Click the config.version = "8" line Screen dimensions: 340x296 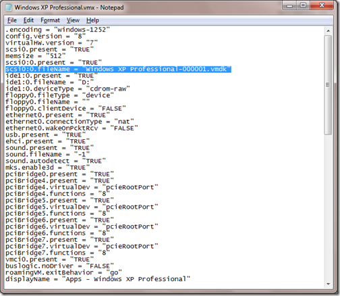point(45,36)
